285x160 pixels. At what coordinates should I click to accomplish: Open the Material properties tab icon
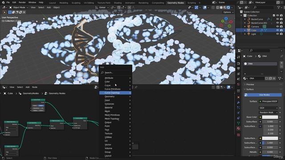[x=239, y=128]
